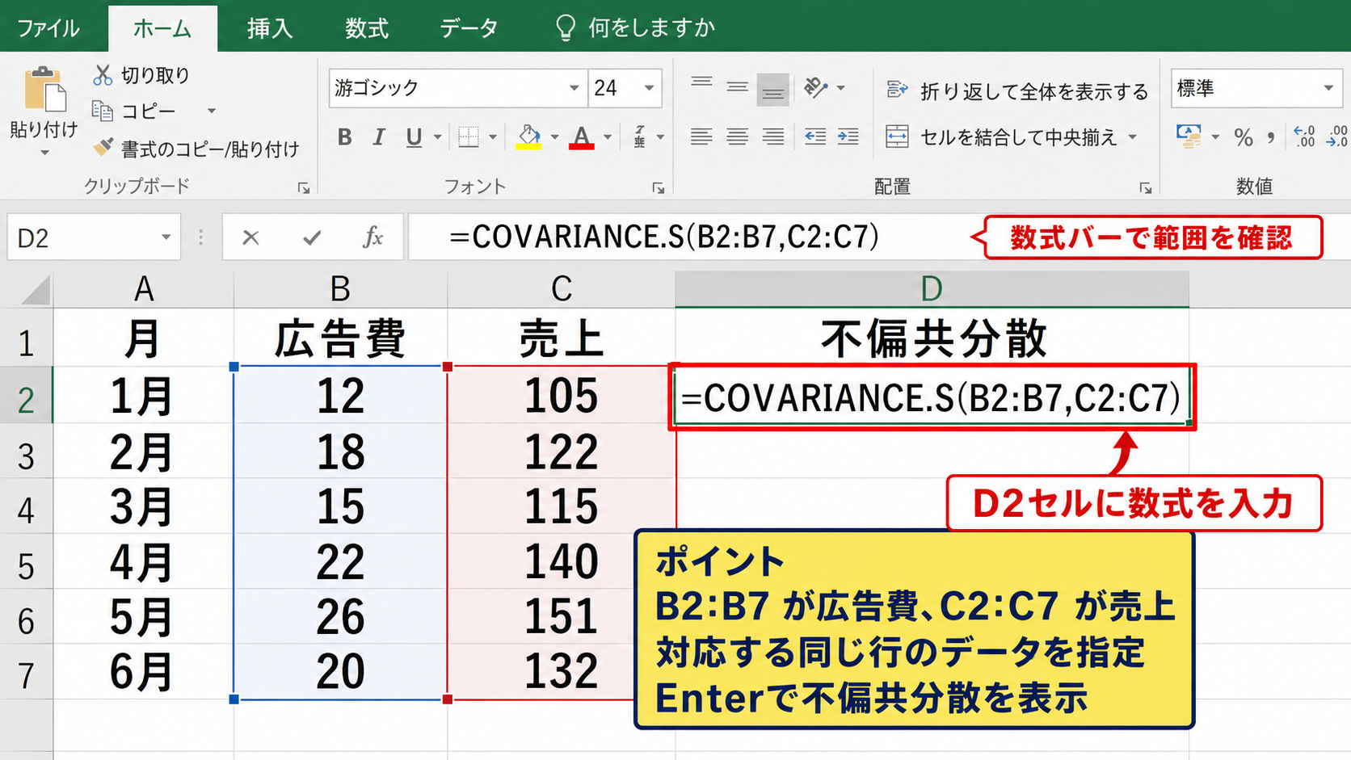Apply comma style
1351x760 pixels.
(x=1271, y=137)
